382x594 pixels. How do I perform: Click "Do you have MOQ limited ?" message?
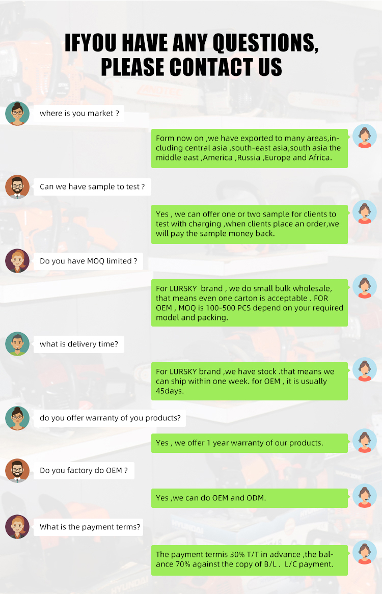[88, 261]
